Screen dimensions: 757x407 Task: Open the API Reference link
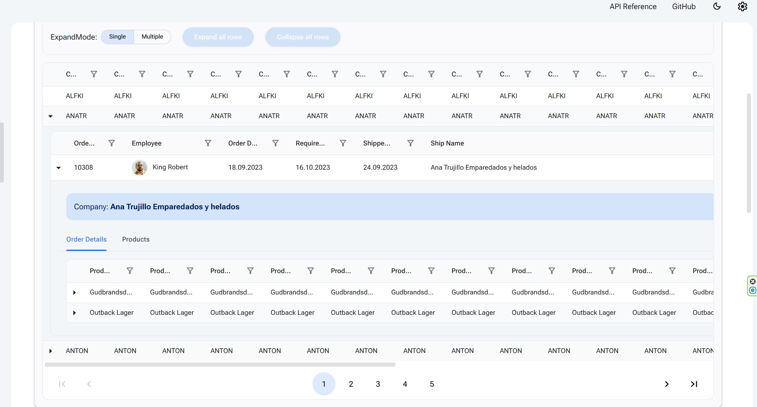pyautogui.click(x=633, y=6)
